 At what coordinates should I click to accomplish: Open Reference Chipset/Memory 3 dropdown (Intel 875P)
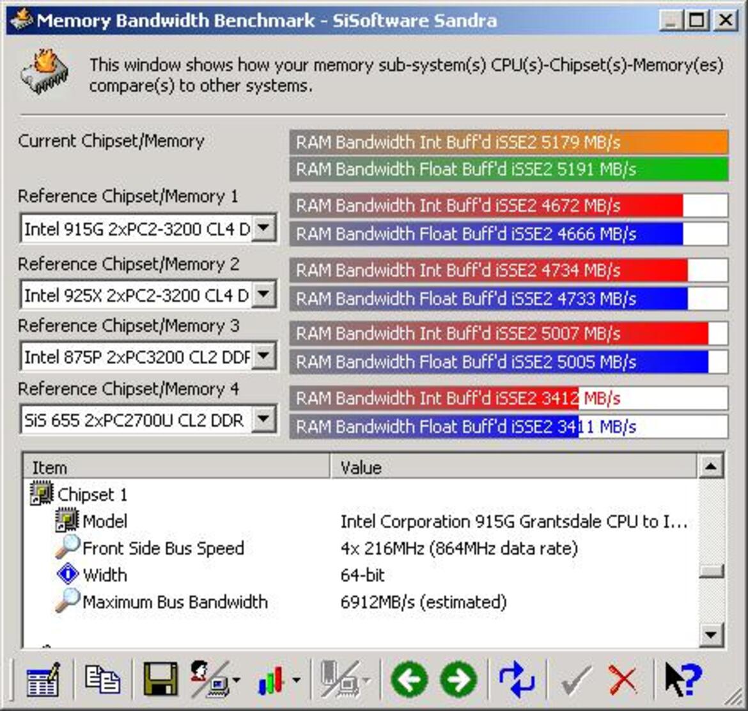[263, 356]
